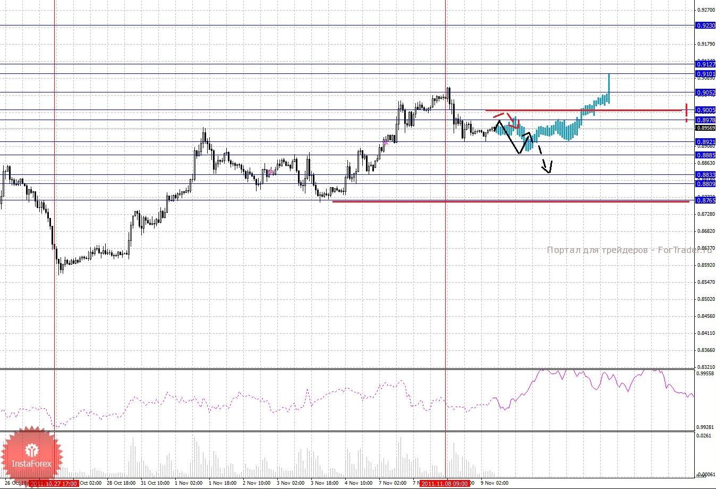Click the 0.83210 price axis value

(705, 367)
